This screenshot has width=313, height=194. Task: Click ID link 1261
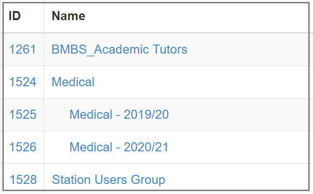(22, 49)
